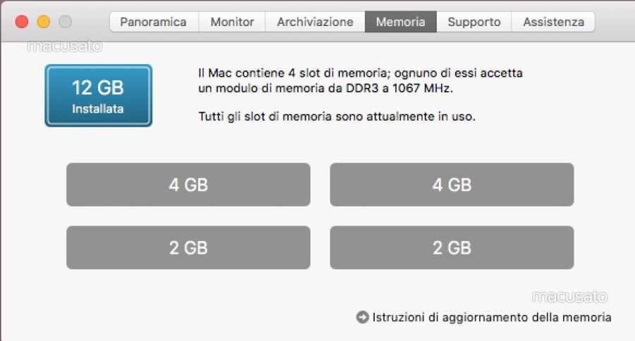Select the upper-right 4 GB memory slot
Image resolution: width=635 pixels, height=341 pixels.
point(452,185)
